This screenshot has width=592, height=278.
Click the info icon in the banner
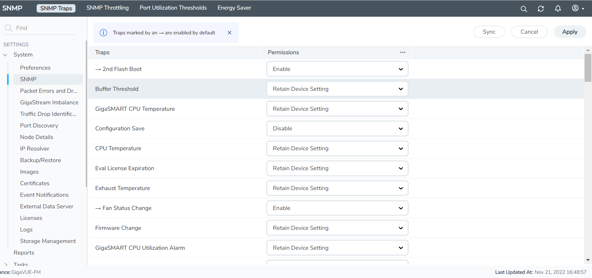(103, 33)
